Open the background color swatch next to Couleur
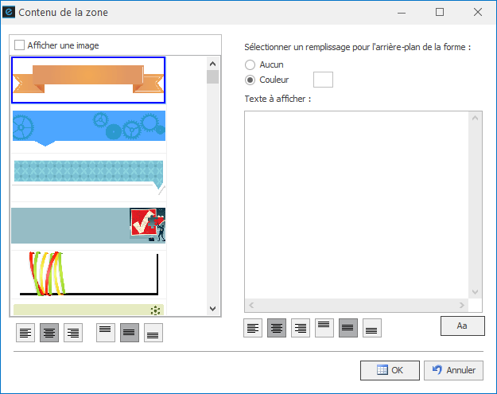The image size is (497, 394). click(323, 80)
